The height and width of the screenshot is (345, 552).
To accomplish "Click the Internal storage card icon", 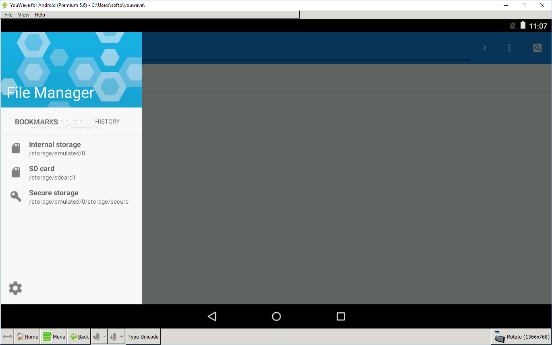I will [16, 148].
